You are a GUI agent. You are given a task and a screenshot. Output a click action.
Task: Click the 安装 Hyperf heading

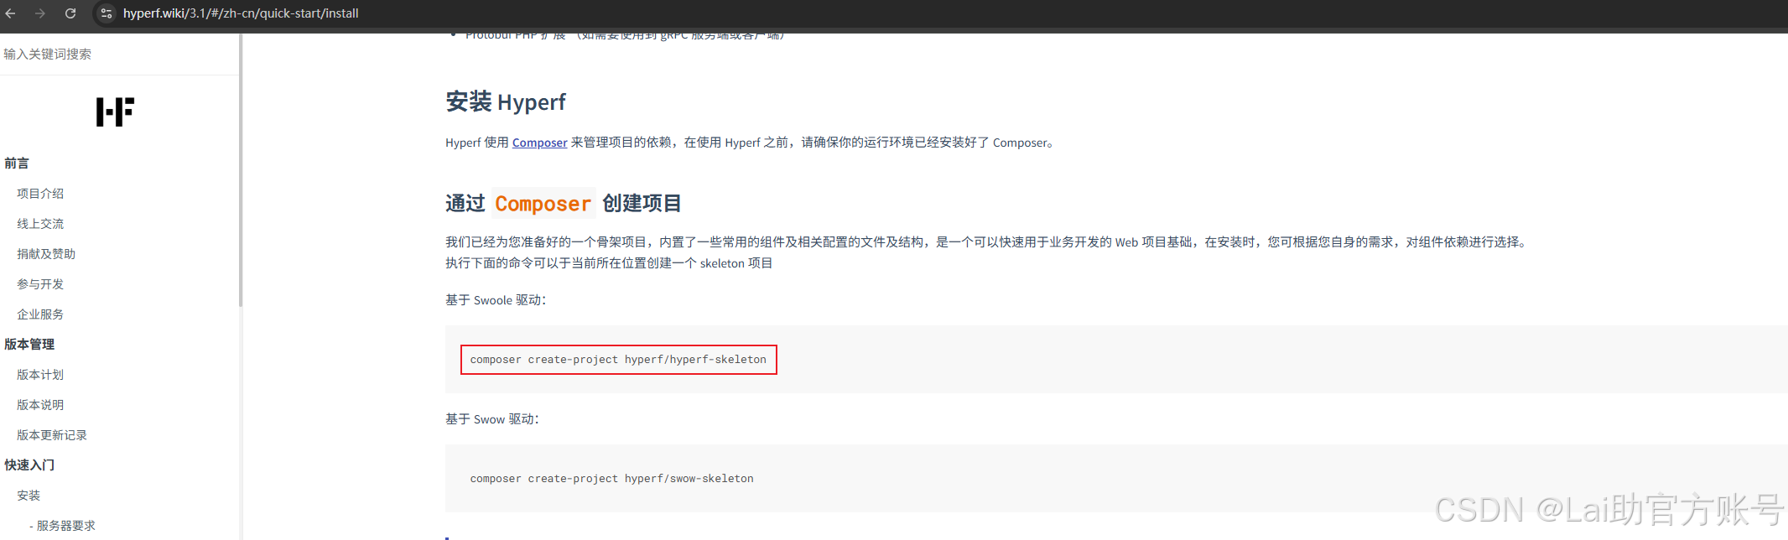click(x=506, y=102)
